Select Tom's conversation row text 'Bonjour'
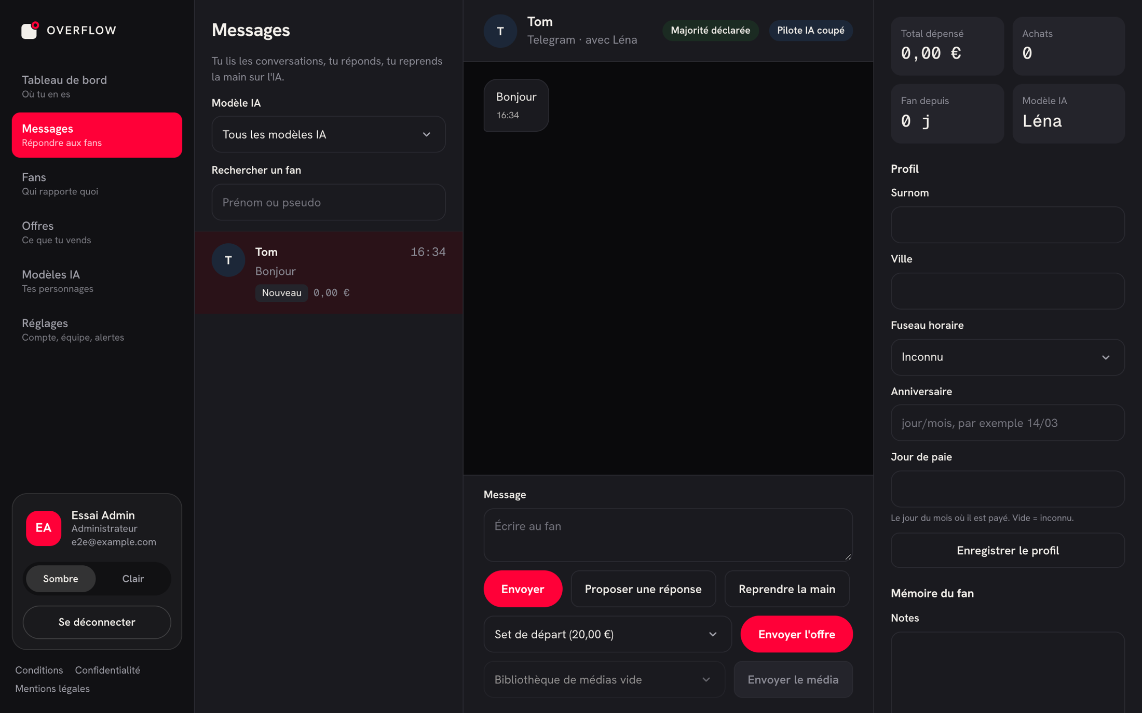 (x=275, y=271)
